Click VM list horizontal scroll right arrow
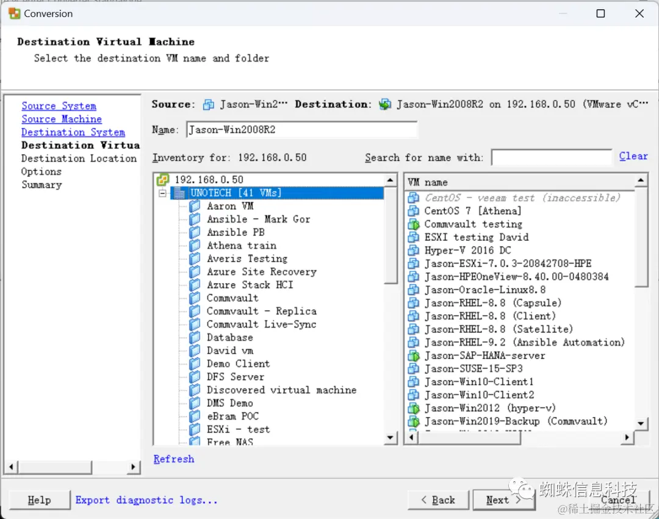Screen dimensions: 659x519 [627, 437]
